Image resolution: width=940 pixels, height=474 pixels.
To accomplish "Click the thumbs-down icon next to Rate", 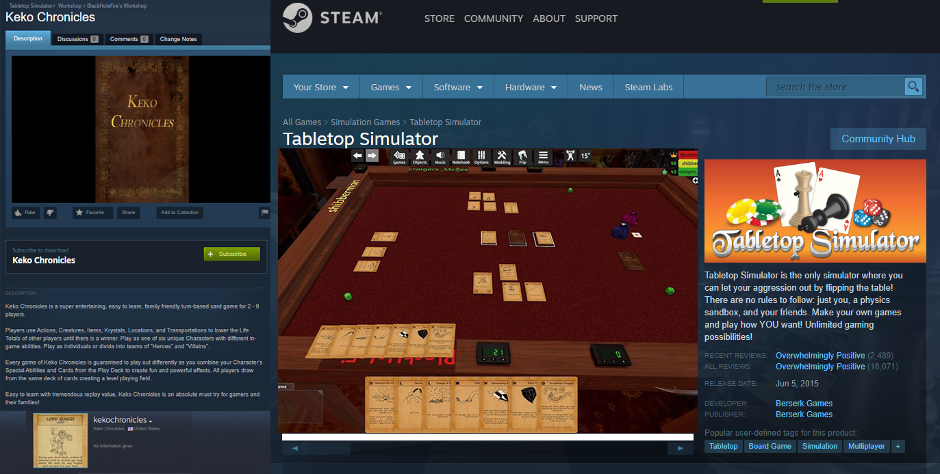I will [x=50, y=213].
